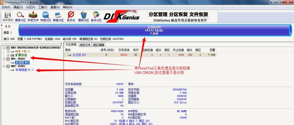This screenshot has width=294, height=125.
Task: Open the 备份分区 (Backup partition) tool
Action: coord(96,17)
